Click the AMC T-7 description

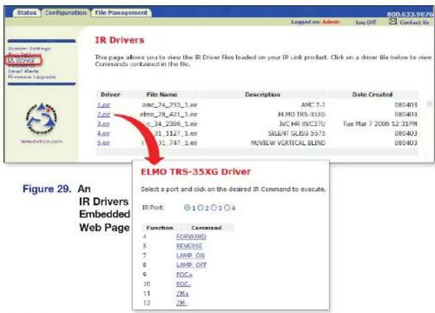[313, 105]
